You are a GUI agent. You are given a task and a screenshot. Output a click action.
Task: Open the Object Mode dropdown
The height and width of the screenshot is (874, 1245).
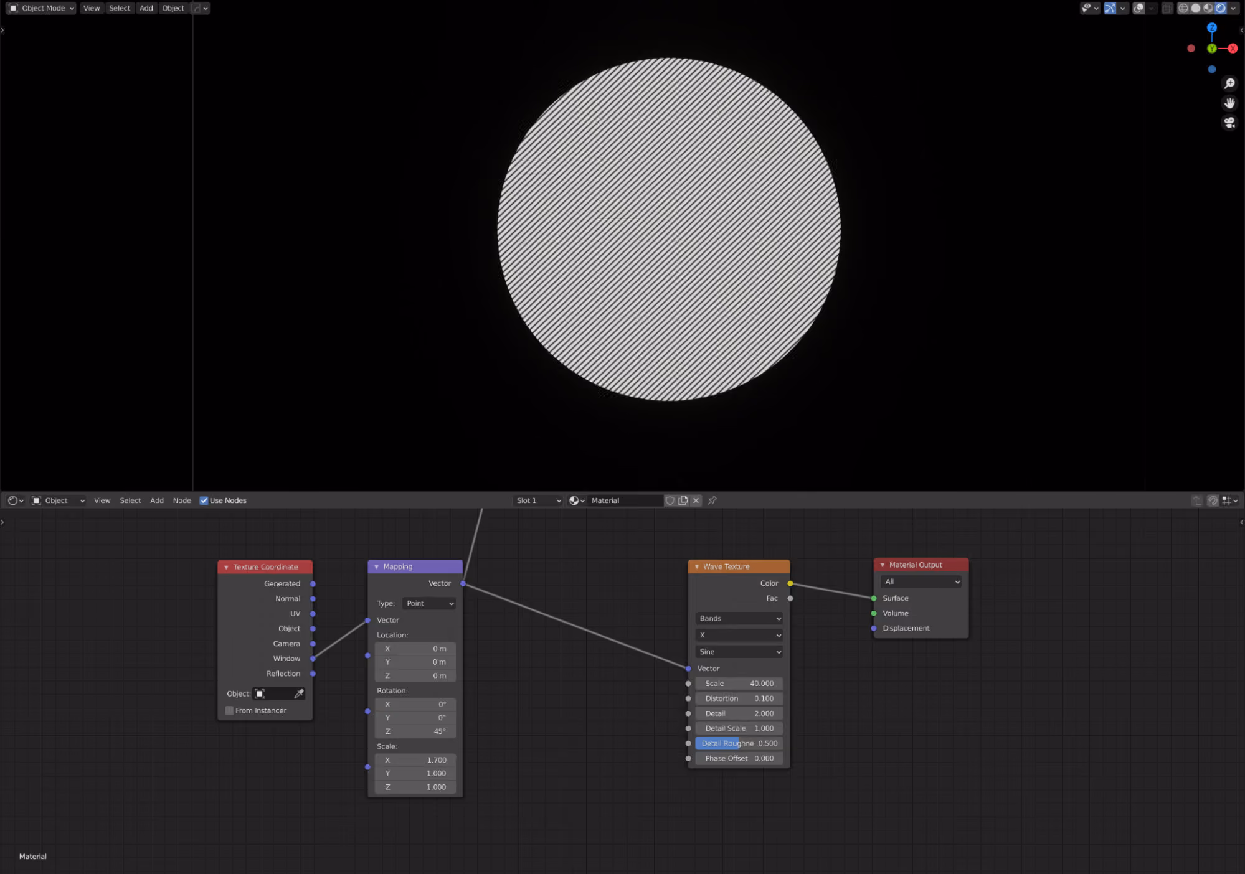[41, 8]
